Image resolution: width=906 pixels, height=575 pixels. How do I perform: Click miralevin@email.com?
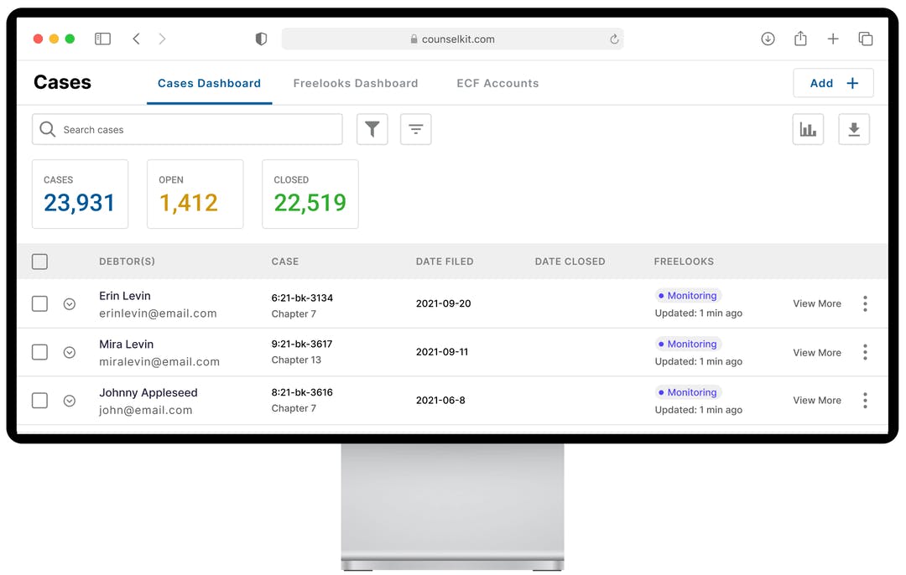tap(159, 361)
